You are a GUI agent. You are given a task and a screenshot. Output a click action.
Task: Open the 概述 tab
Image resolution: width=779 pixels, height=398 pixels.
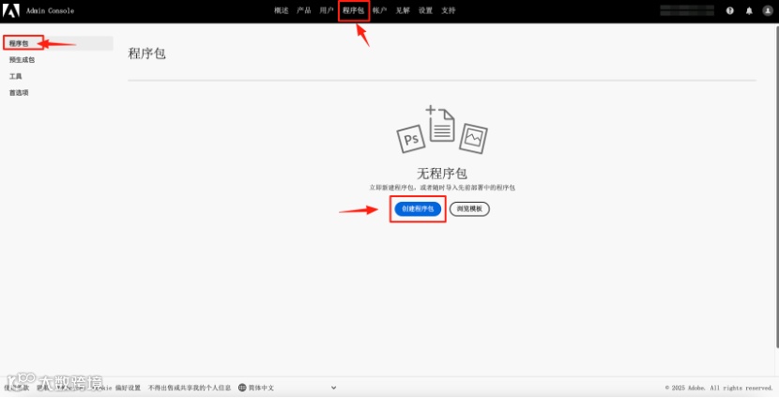click(282, 10)
